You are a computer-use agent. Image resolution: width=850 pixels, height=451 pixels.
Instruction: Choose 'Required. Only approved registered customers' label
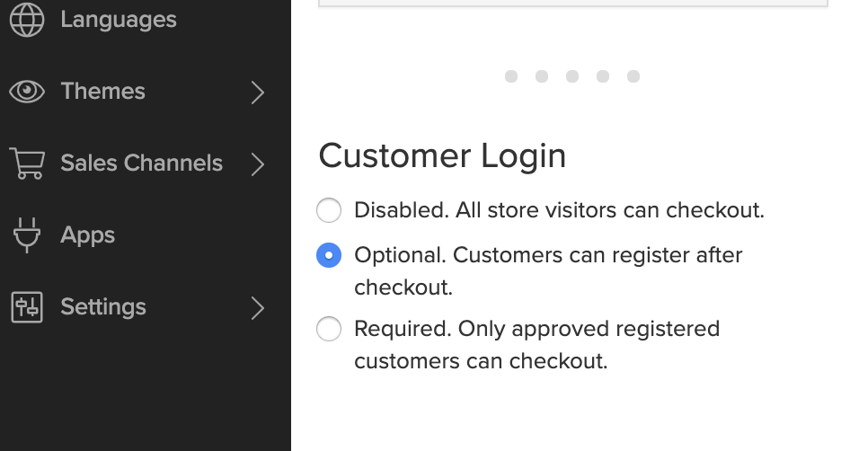pos(536,345)
